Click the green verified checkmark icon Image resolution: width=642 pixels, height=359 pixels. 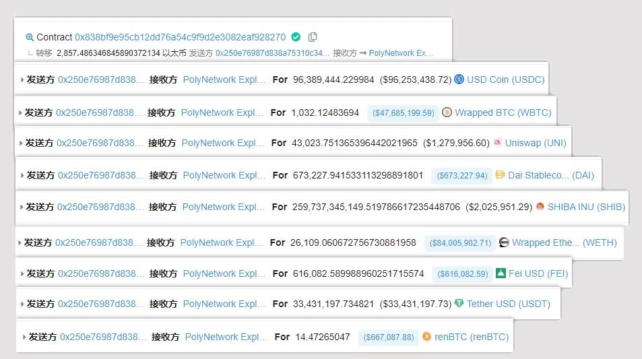click(x=296, y=37)
